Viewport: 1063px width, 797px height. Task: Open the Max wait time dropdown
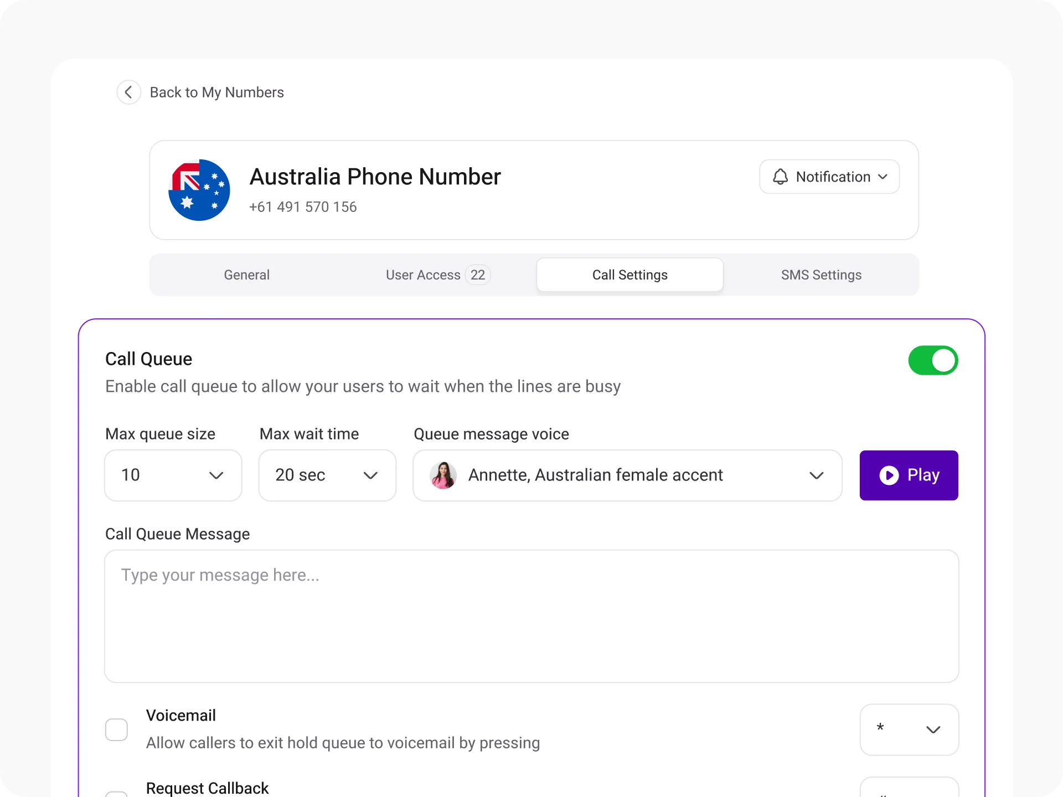[327, 475]
